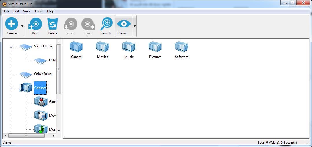The width and height of the screenshot is (312, 147).
Task: Select the Movies tower icon
Action: pos(103,47)
